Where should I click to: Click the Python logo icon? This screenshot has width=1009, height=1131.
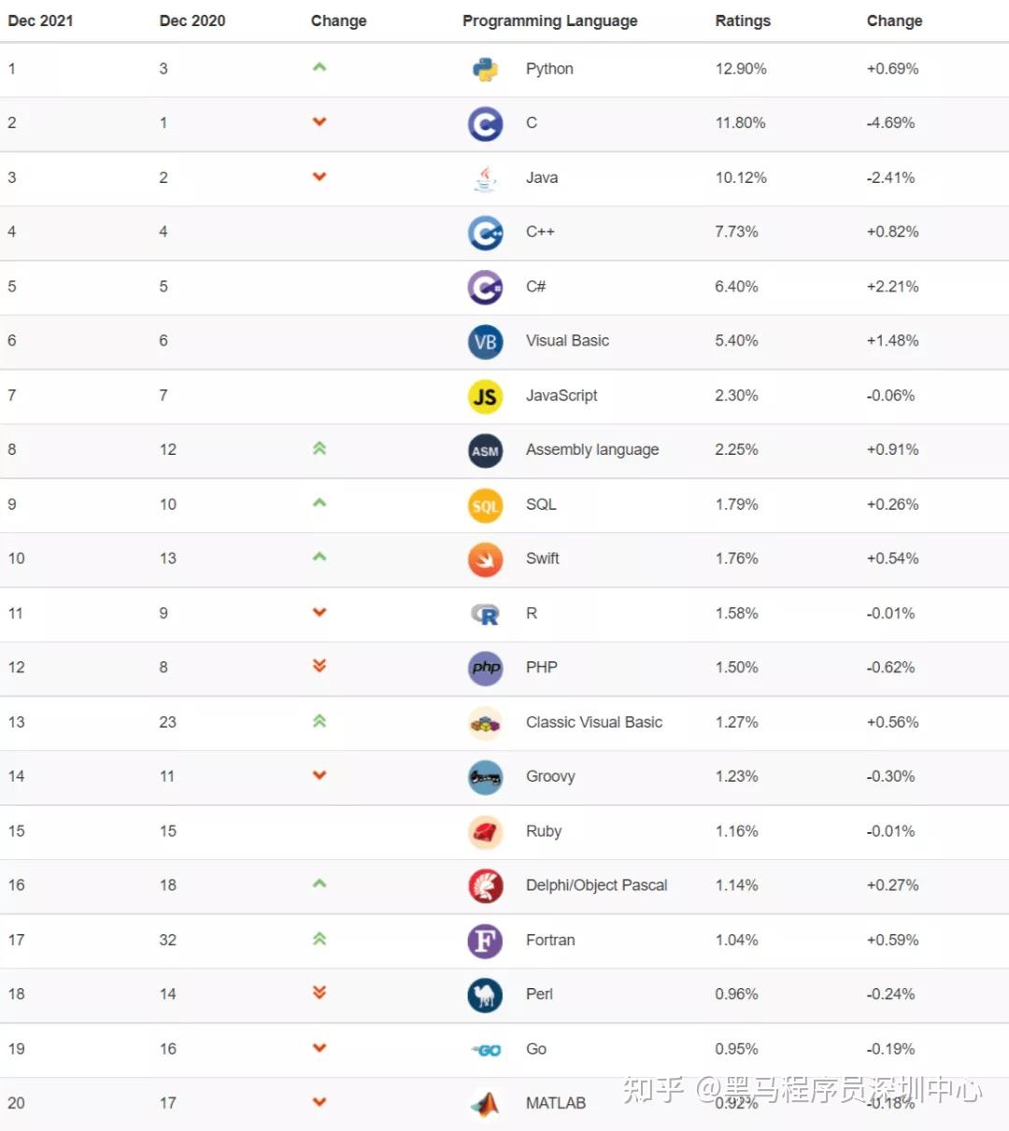coord(485,69)
